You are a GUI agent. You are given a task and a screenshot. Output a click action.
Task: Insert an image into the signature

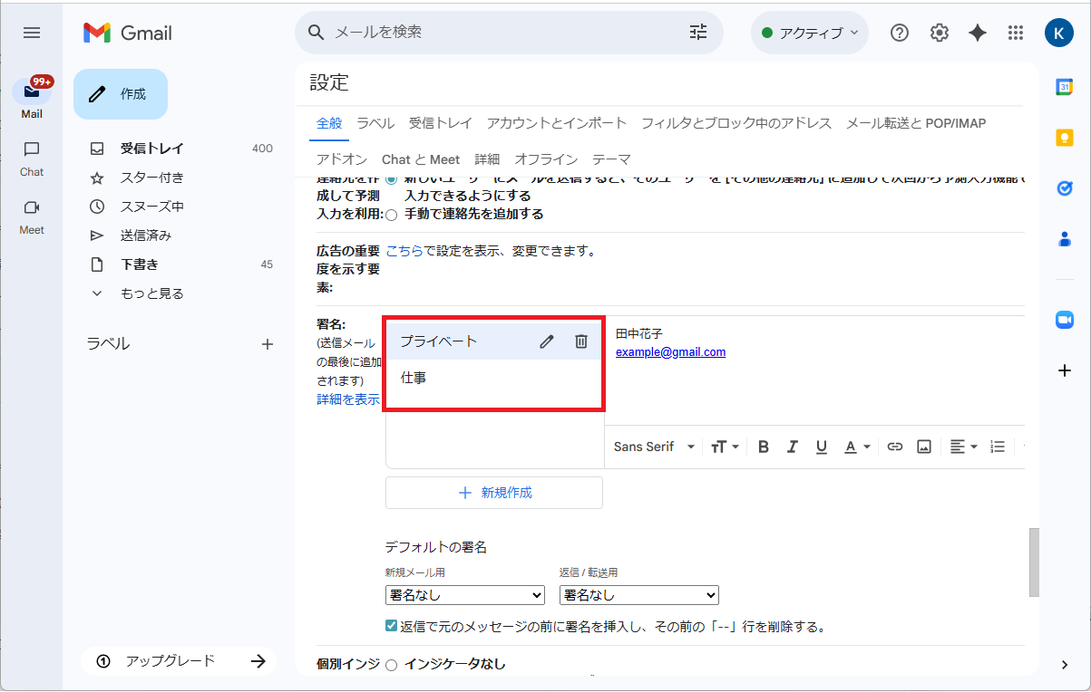923,447
